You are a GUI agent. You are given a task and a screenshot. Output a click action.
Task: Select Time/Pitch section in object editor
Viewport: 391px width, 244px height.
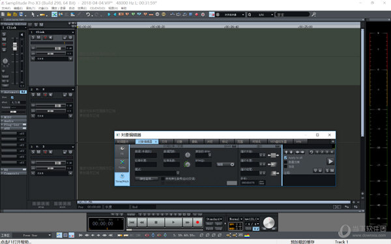pos(123,179)
